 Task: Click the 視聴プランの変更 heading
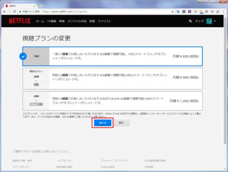click(47, 38)
